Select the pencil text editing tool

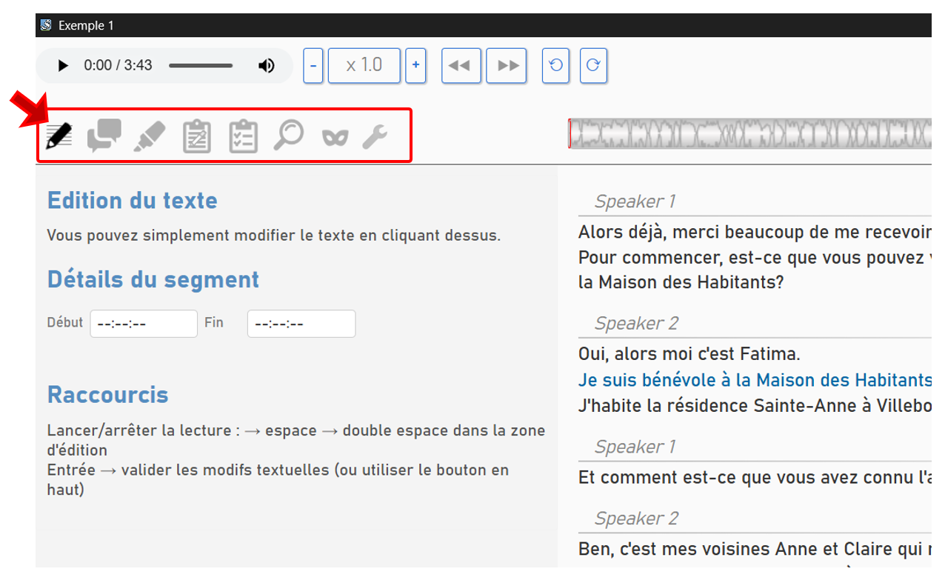click(59, 136)
